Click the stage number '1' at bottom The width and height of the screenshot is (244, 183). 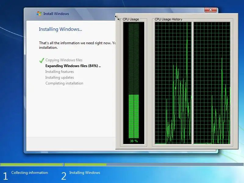[x=5, y=176]
